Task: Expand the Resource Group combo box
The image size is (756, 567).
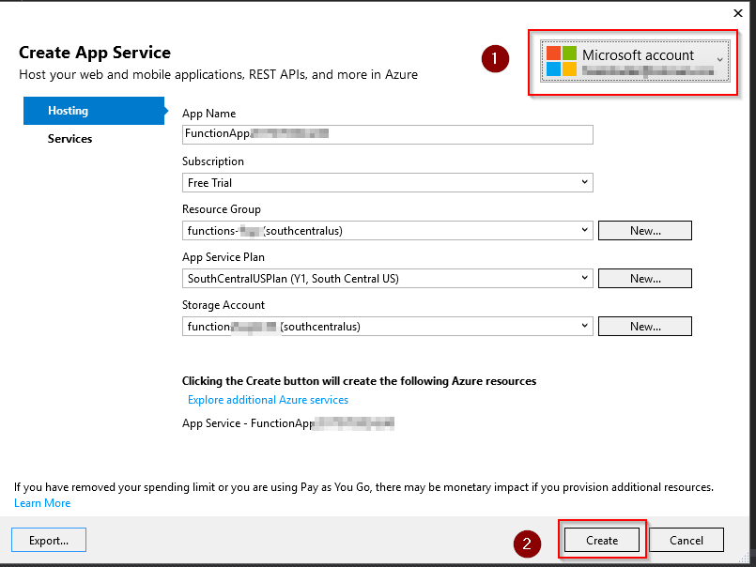Action: [x=388, y=231]
